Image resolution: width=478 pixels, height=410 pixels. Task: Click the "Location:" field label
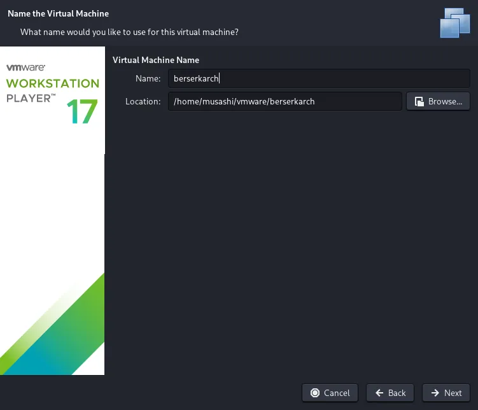[143, 101]
